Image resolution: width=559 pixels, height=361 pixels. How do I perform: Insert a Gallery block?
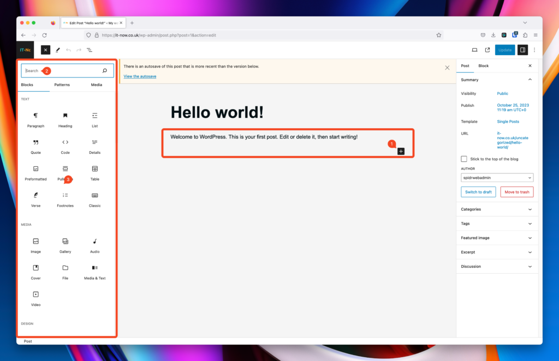(66, 245)
